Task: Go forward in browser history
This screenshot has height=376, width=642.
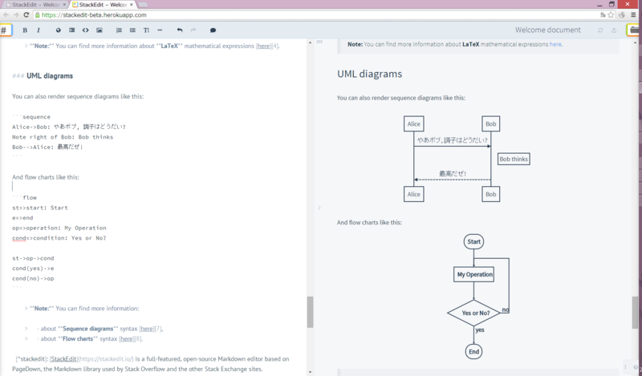Action: (x=16, y=14)
